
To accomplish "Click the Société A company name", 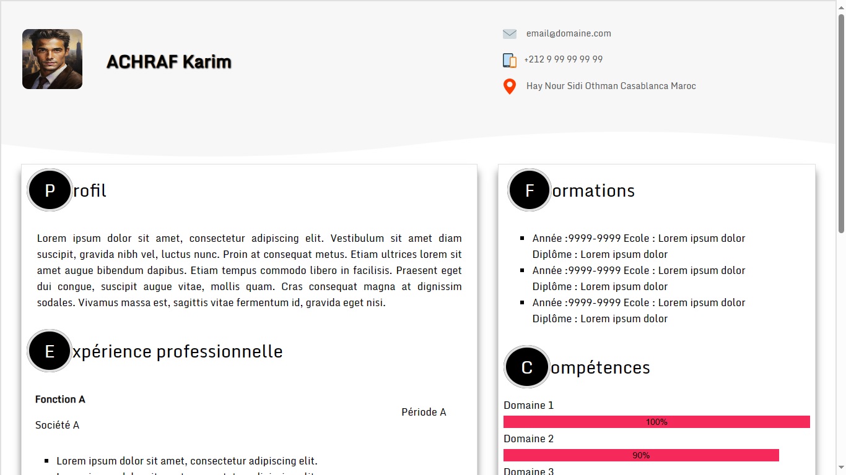I will [x=57, y=425].
